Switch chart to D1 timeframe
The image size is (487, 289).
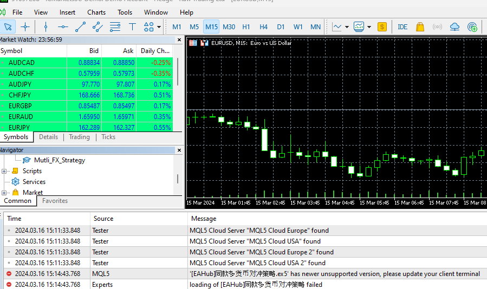click(x=281, y=27)
